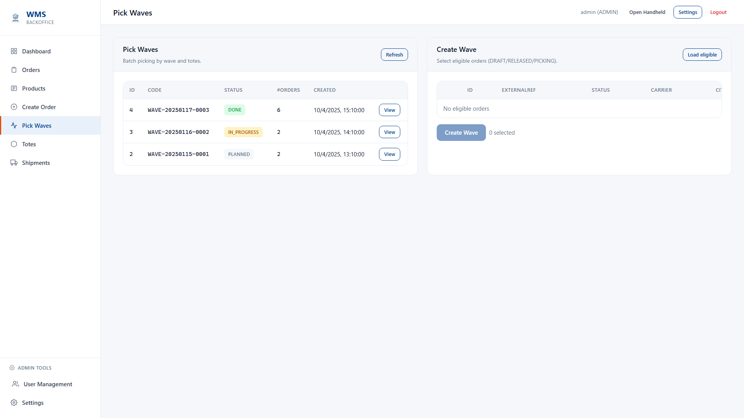Click the Dashboard grid icon

[14, 51]
